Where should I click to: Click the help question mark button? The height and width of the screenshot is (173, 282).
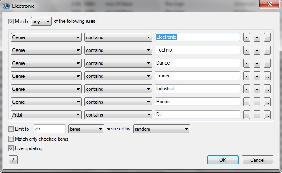tap(13, 160)
